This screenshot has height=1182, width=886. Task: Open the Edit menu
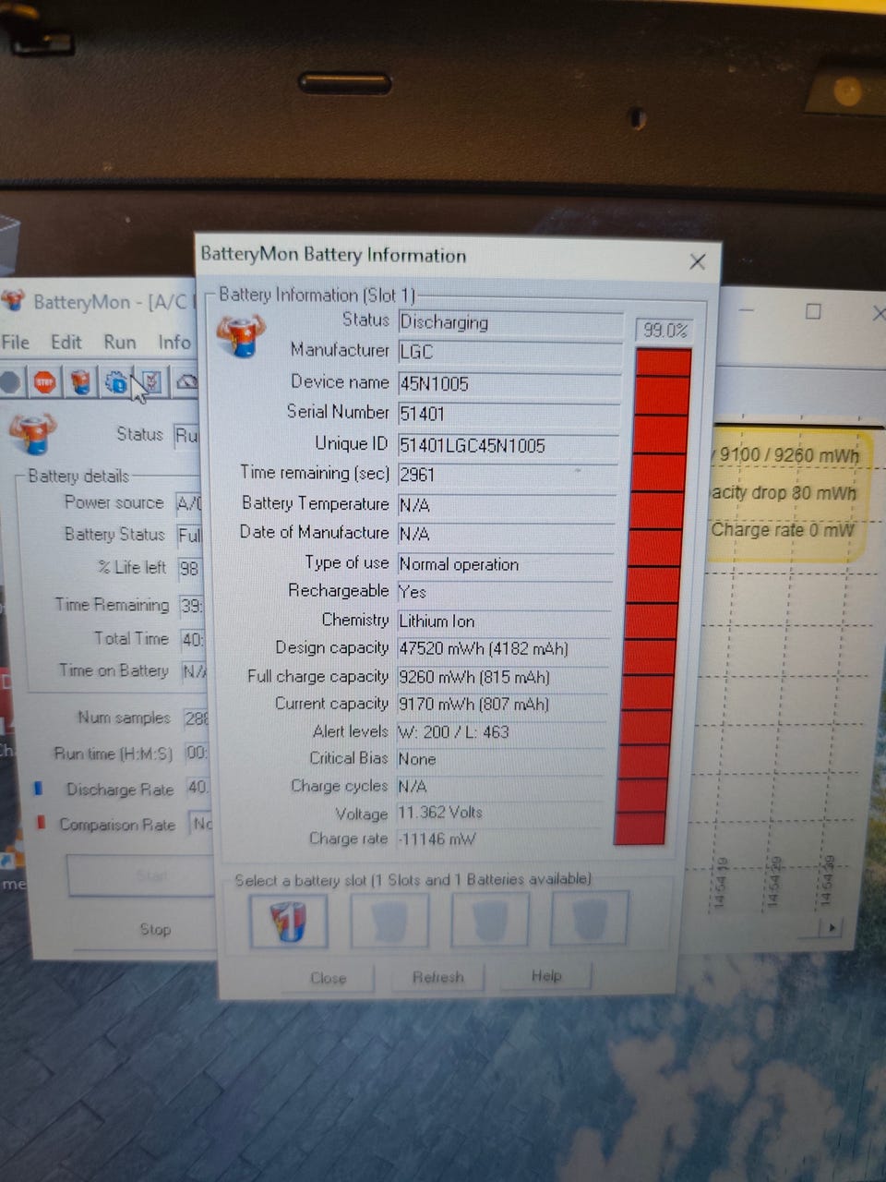pyautogui.click(x=66, y=343)
